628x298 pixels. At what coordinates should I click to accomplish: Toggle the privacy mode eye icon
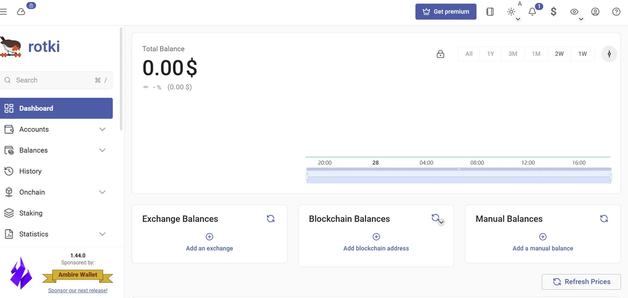coord(575,12)
